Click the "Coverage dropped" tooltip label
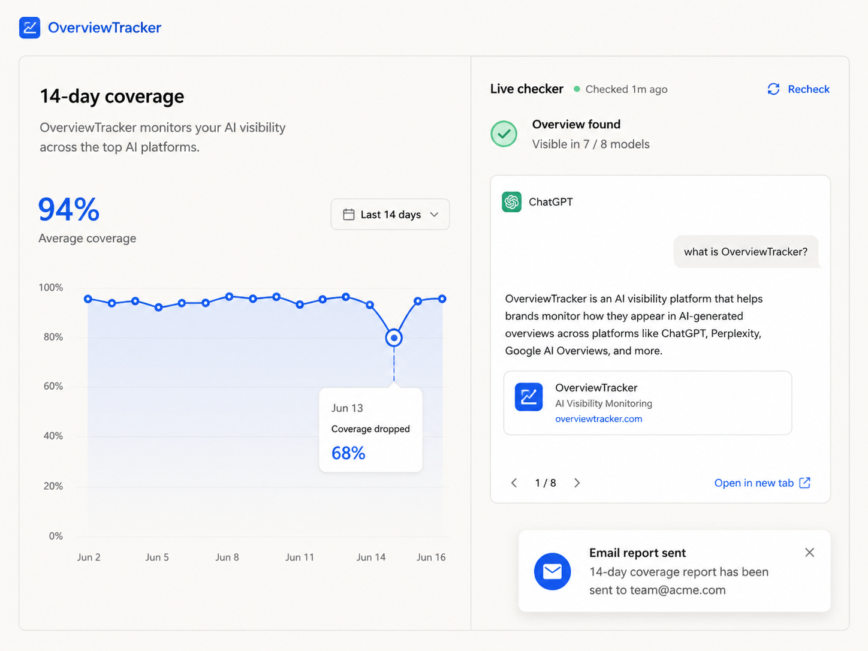 click(370, 429)
